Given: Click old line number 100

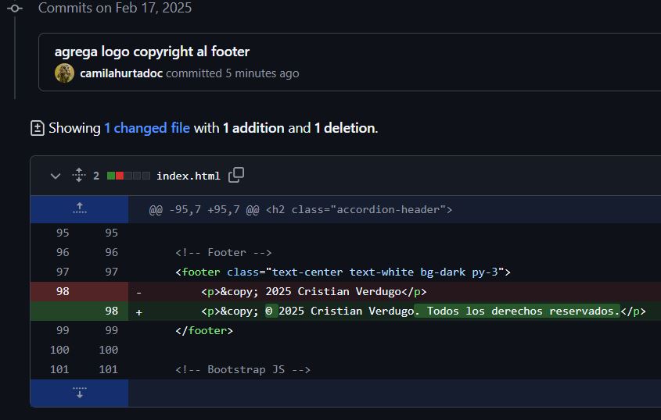Looking at the screenshot, I should (59, 350).
